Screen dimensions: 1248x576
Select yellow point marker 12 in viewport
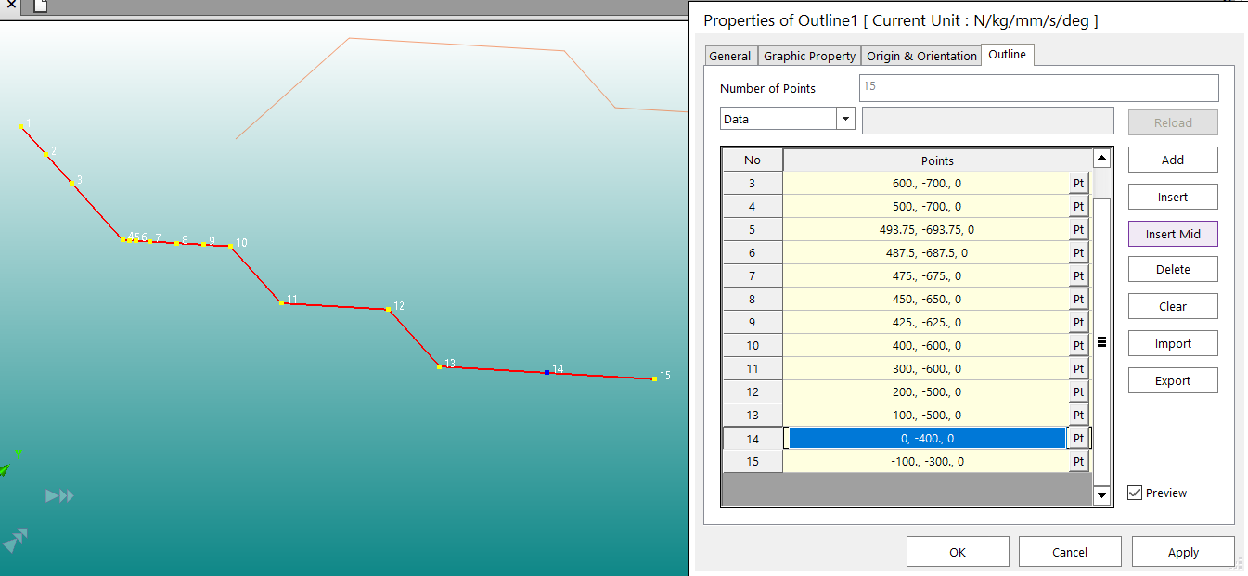388,309
